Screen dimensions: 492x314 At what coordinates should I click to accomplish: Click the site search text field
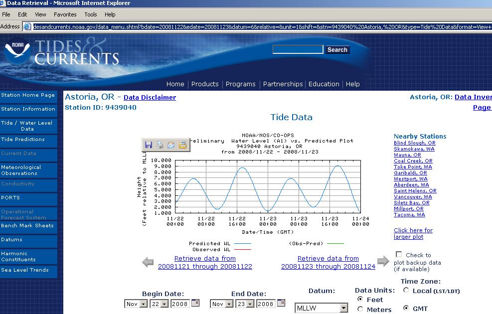click(298, 49)
